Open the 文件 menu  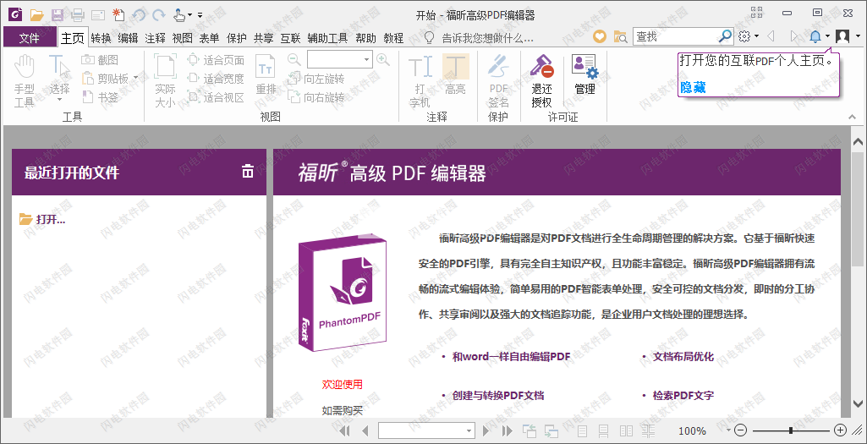30,37
